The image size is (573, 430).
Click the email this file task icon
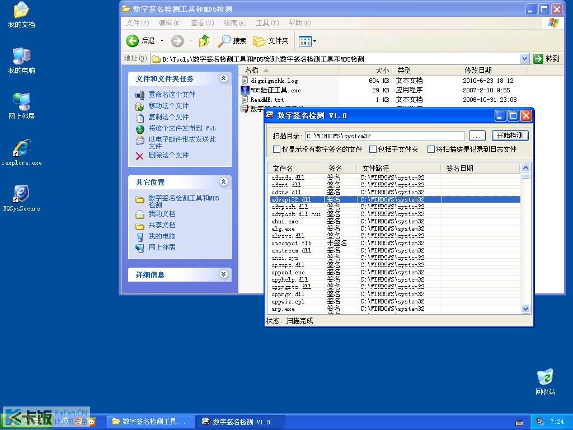pyautogui.click(x=139, y=140)
